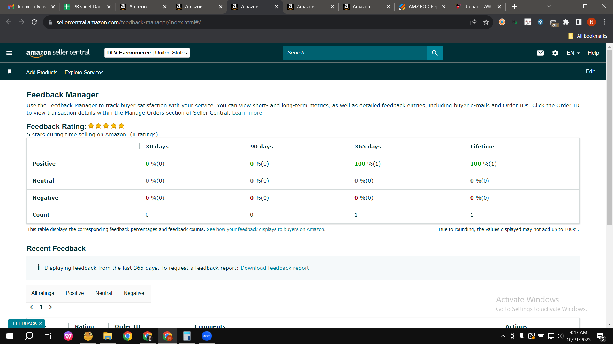Click the 30 days column header
This screenshot has height=344, width=613.
tap(157, 147)
